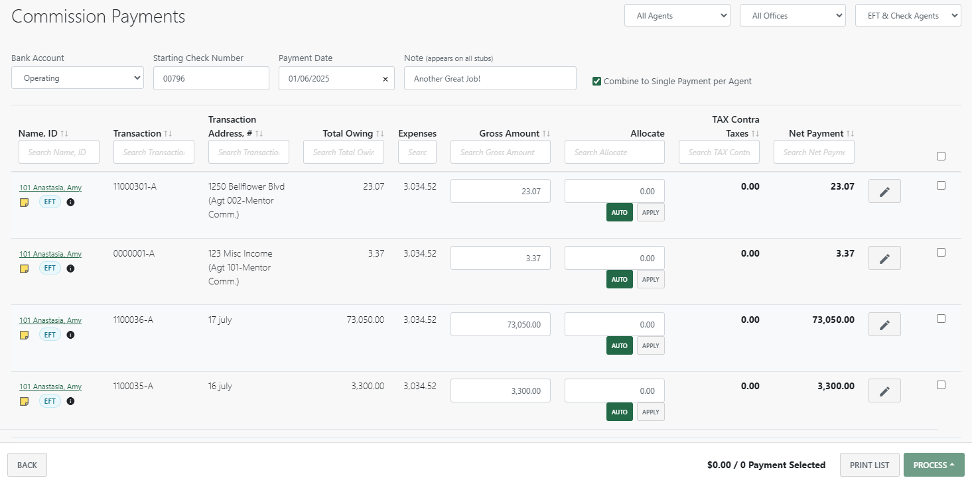Sort table by Gross Amount arrows
This screenshot has height=482, width=972.
pos(546,134)
